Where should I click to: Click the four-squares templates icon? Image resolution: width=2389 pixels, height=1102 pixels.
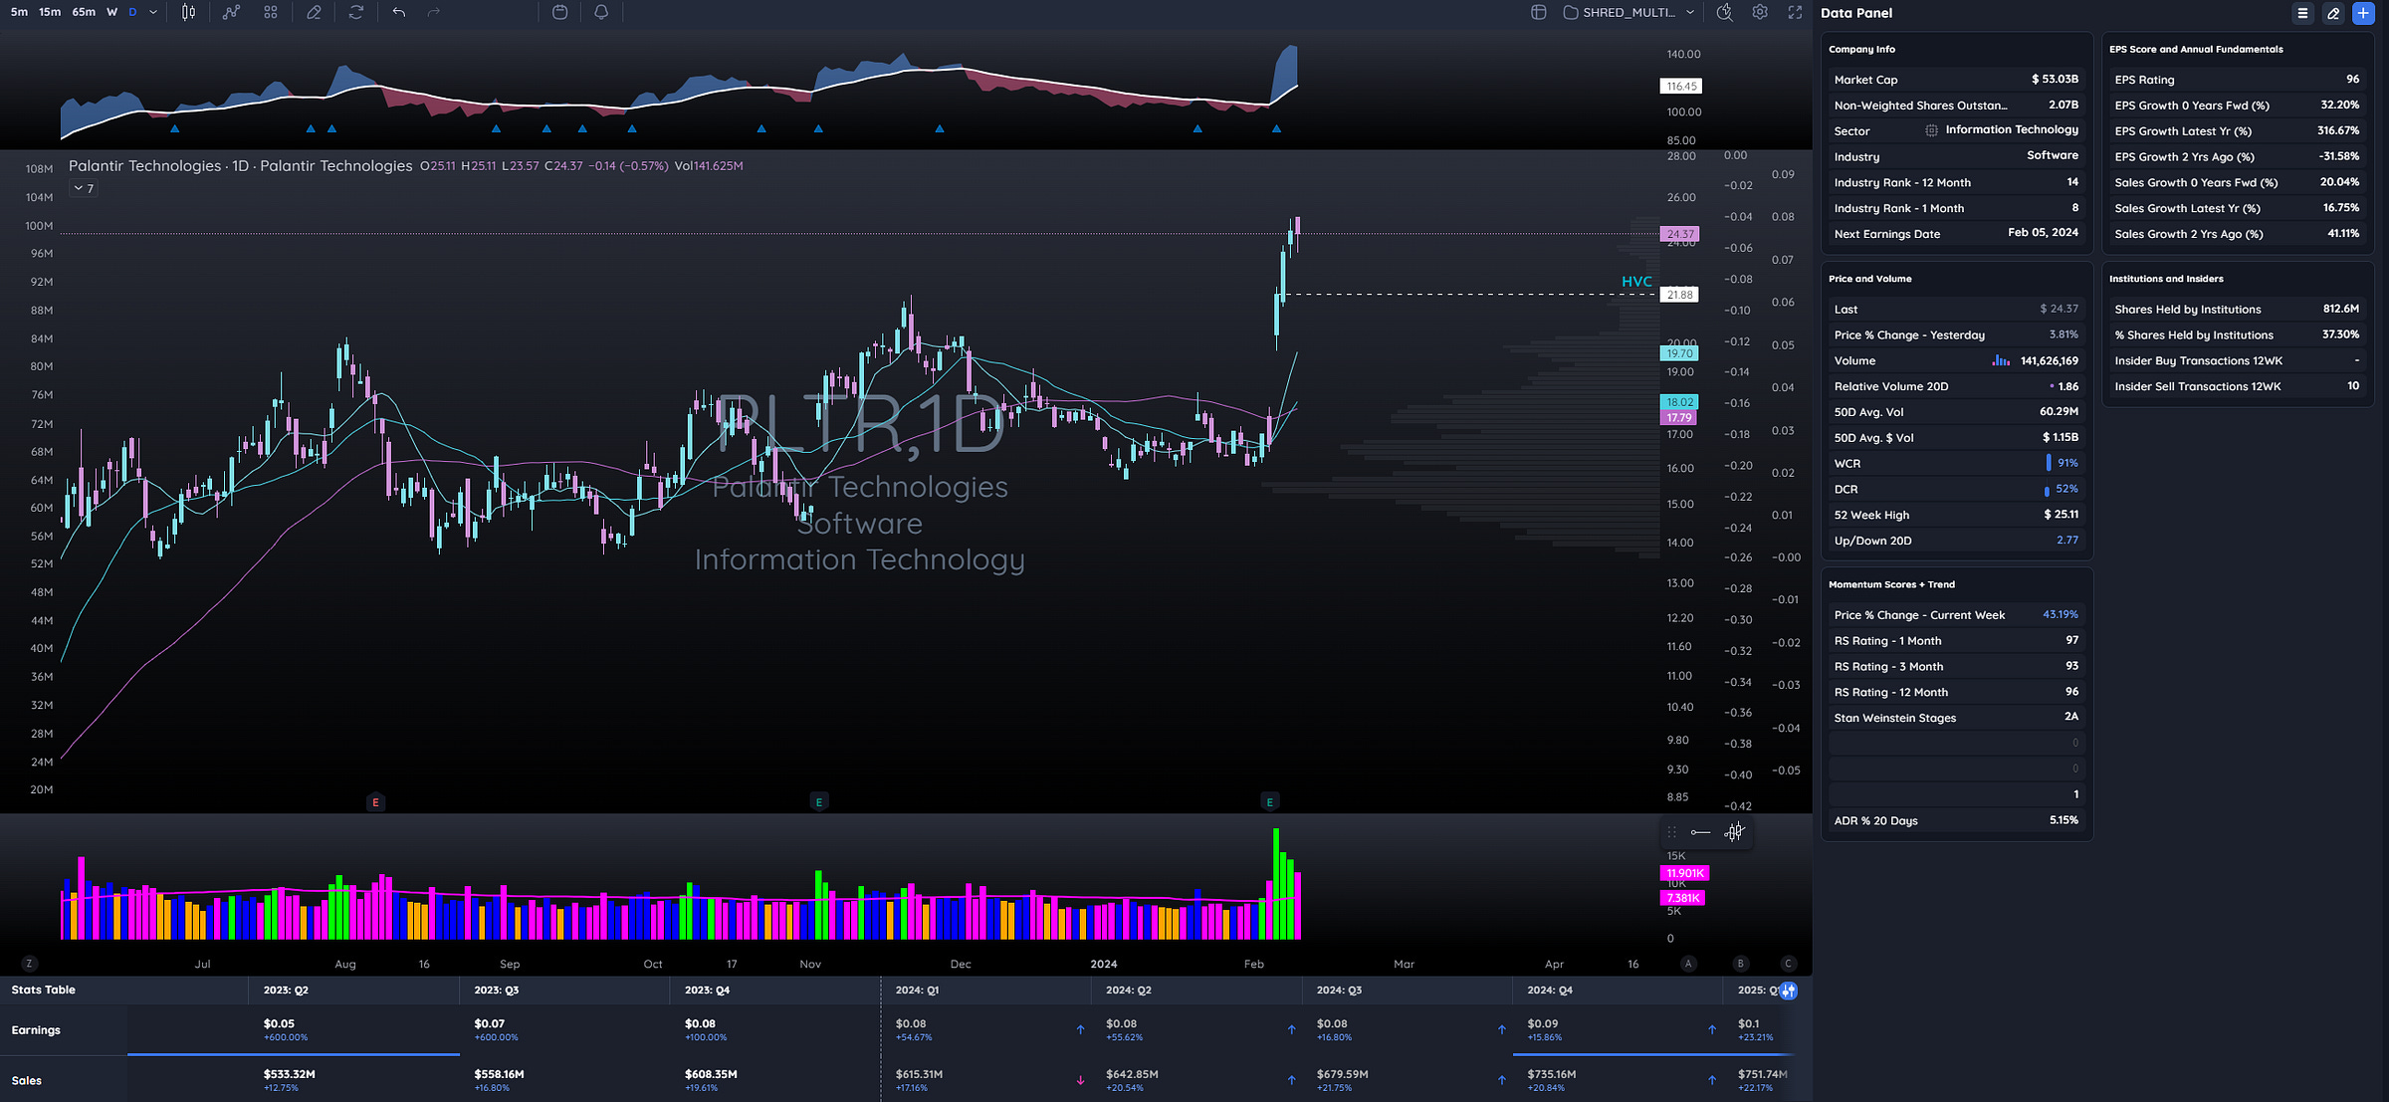(271, 12)
